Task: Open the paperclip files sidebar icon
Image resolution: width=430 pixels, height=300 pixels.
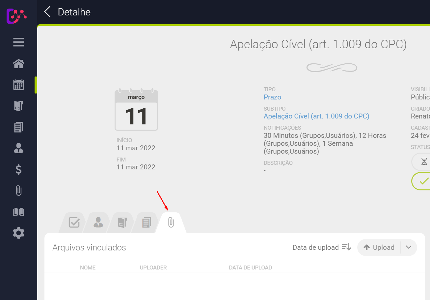Action: (x=18, y=191)
